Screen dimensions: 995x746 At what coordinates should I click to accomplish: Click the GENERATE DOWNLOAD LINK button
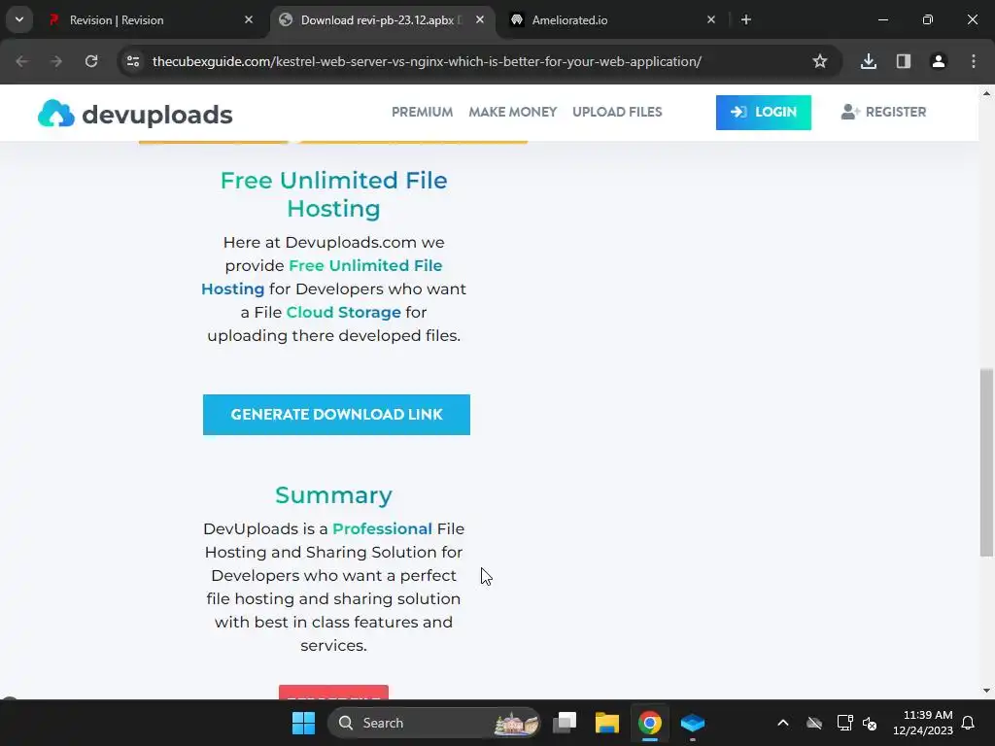pyautogui.click(x=336, y=415)
